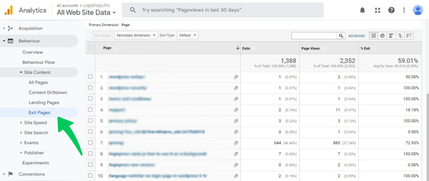Check the row 4 checkbox
This screenshot has height=181, width=429.
click(x=90, y=109)
